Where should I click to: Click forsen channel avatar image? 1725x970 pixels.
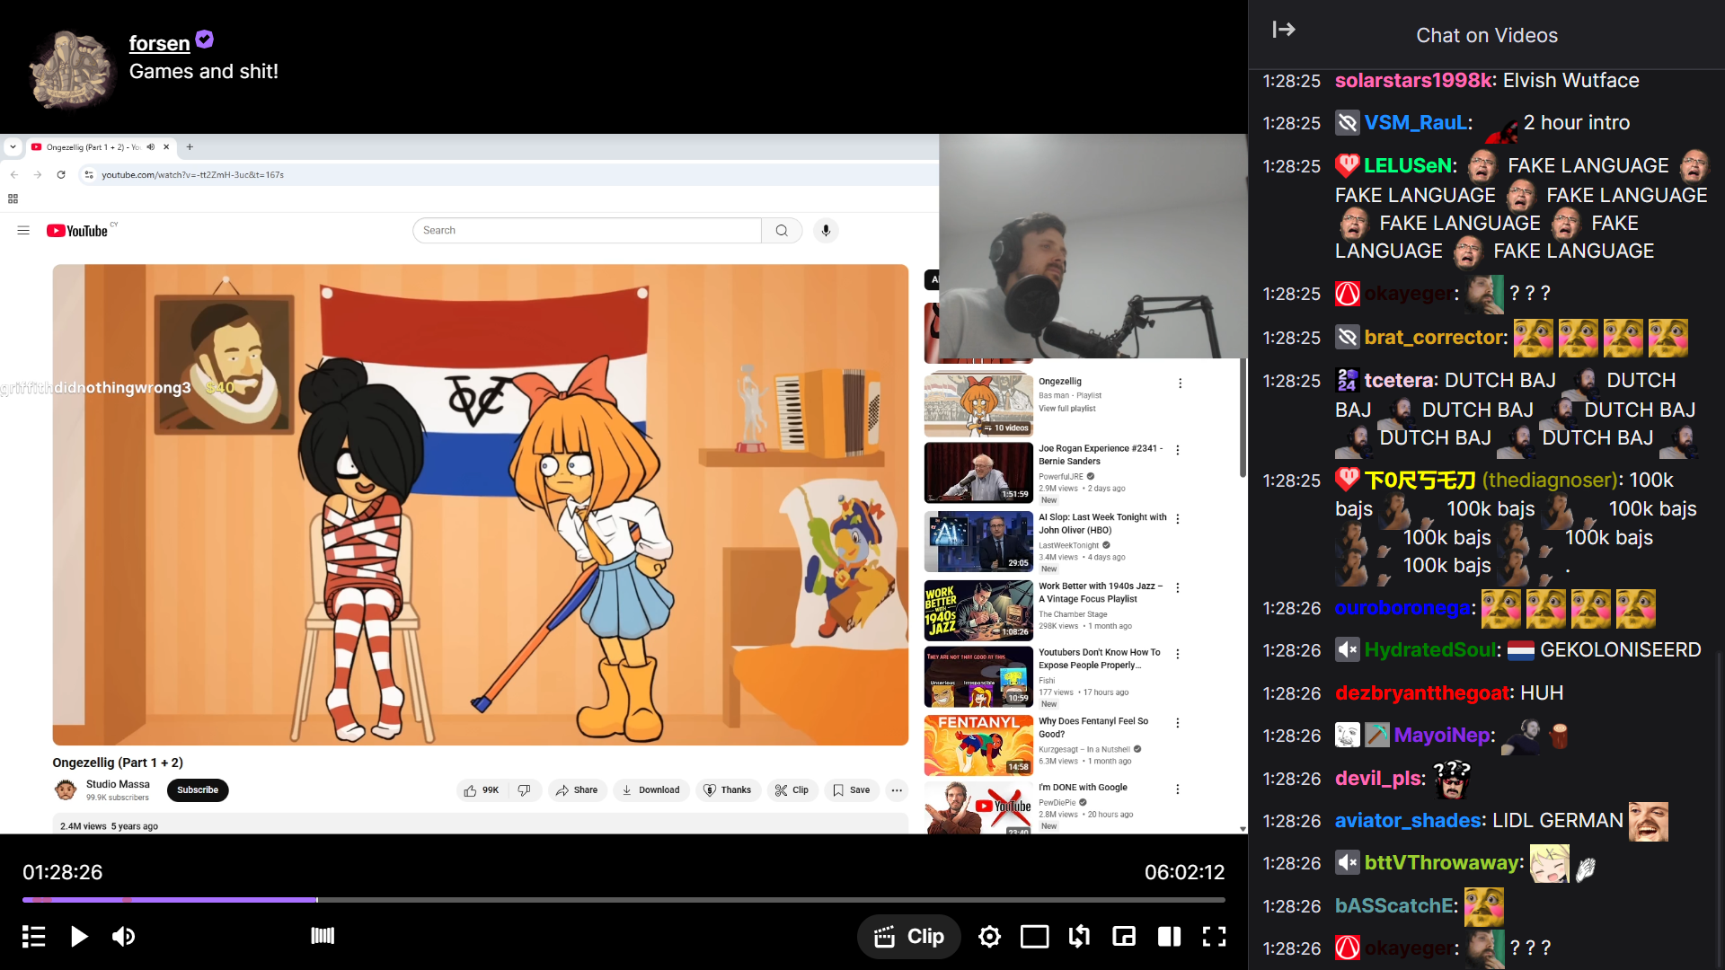point(70,69)
